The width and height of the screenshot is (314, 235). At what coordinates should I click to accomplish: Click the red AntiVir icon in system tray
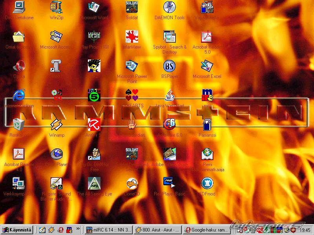click(260, 230)
